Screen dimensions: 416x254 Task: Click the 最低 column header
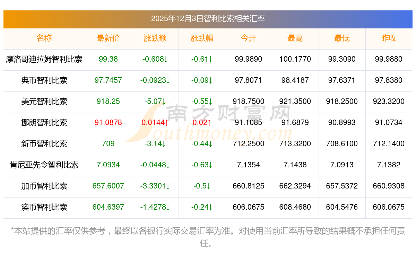point(342,38)
